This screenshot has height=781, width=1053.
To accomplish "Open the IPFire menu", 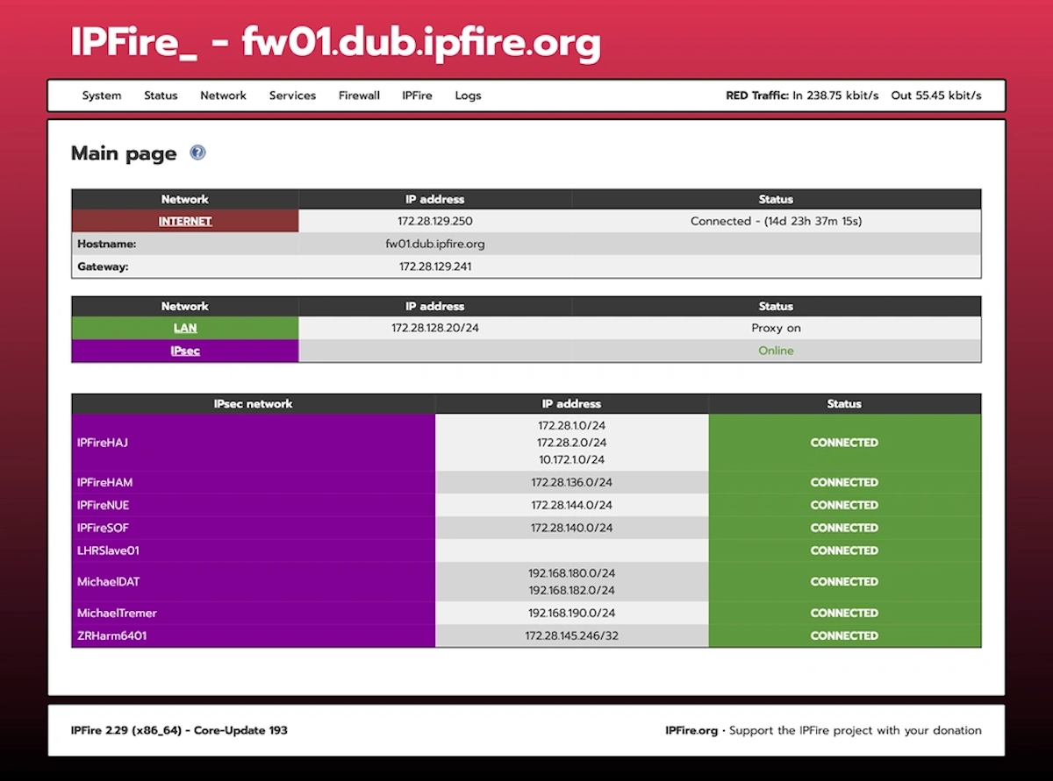I will pyautogui.click(x=417, y=96).
